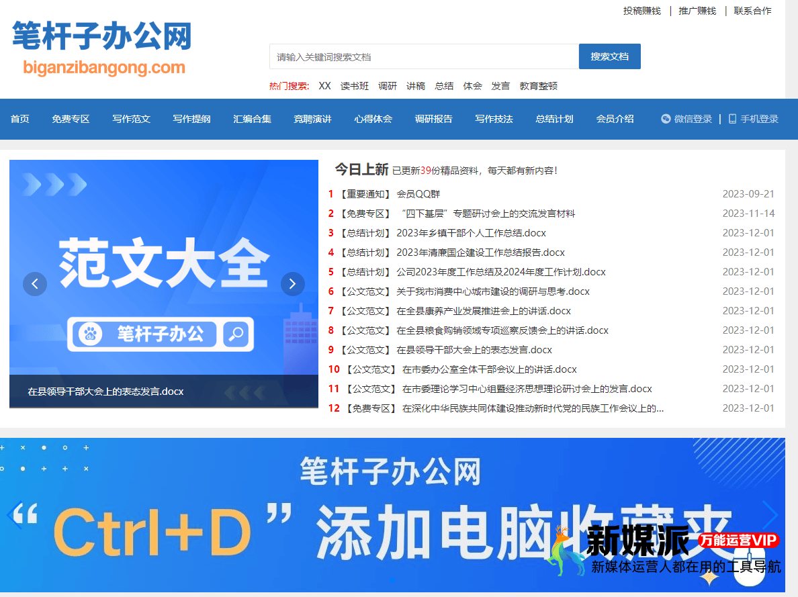
Task: Open the 会员介绍 page
Action: tap(614, 119)
